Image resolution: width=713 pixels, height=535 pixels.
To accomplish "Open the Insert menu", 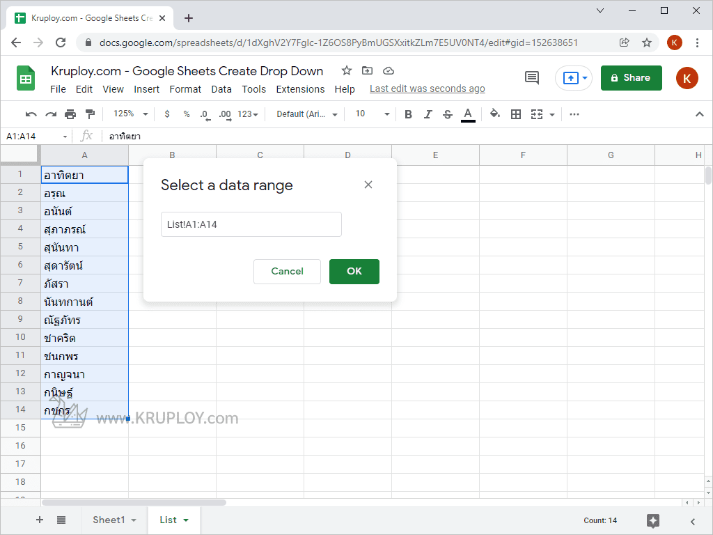I will [146, 89].
